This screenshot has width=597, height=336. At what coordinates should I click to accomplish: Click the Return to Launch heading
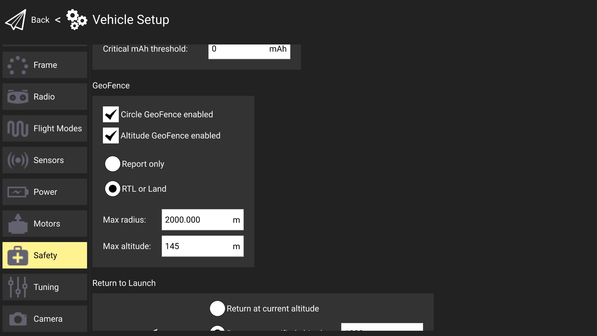pyautogui.click(x=124, y=283)
